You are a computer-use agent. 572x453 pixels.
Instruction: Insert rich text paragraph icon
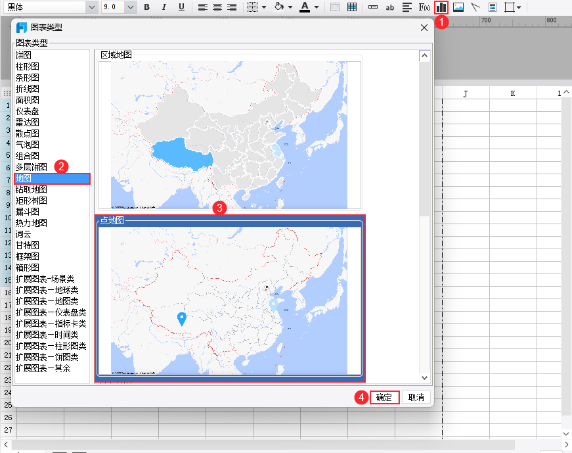[x=407, y=7]
